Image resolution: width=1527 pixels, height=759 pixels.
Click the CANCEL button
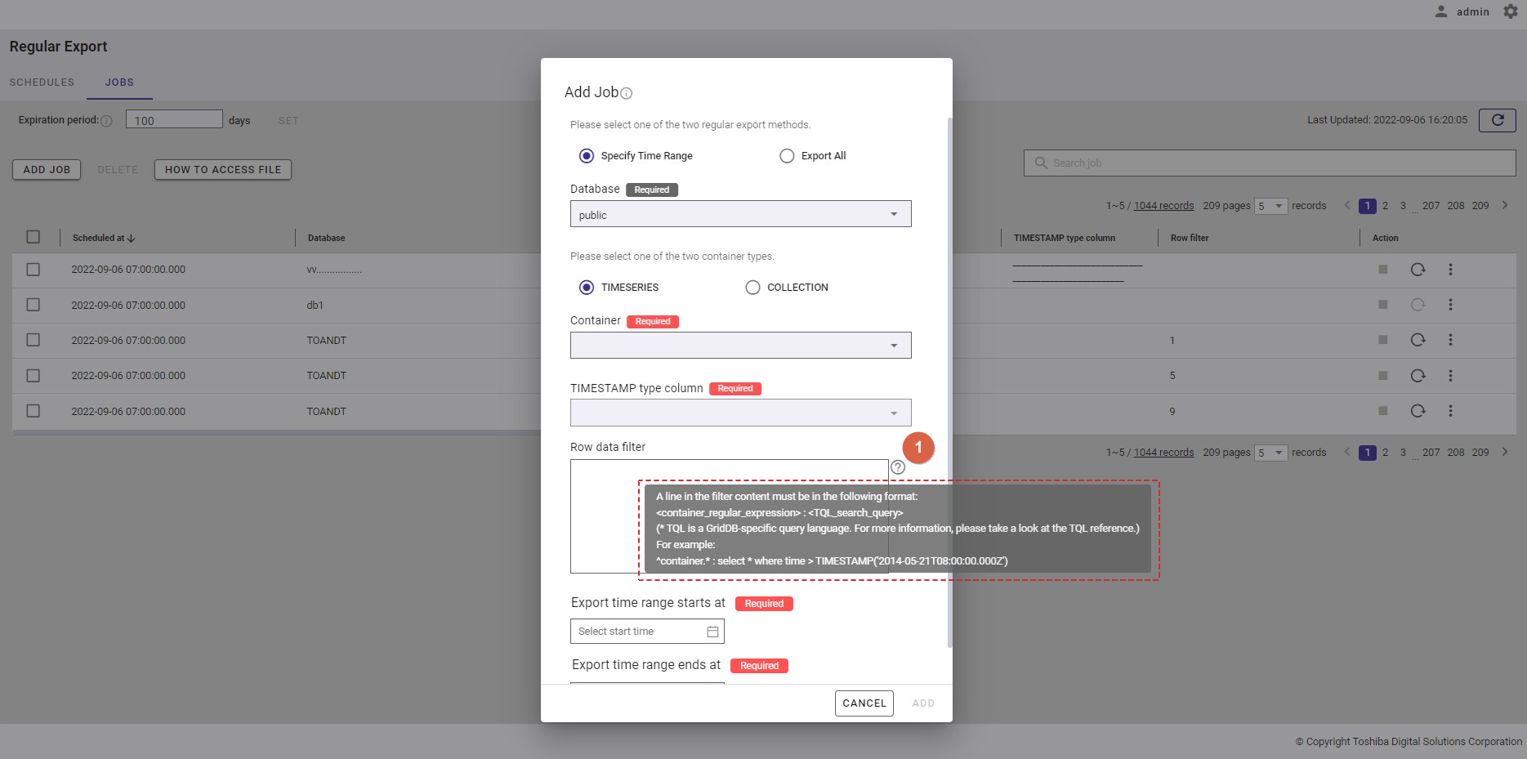pos(864,703)
